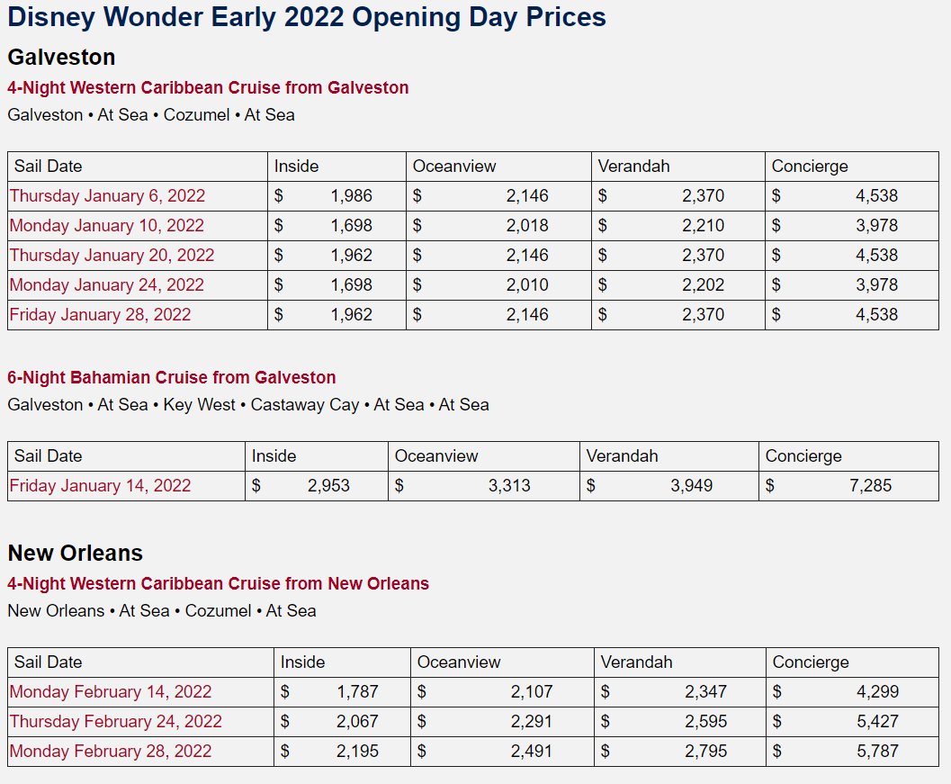
Task: Click the 4-Night Western Caribbean from Galveston heading
Action: tap(208, 88)
